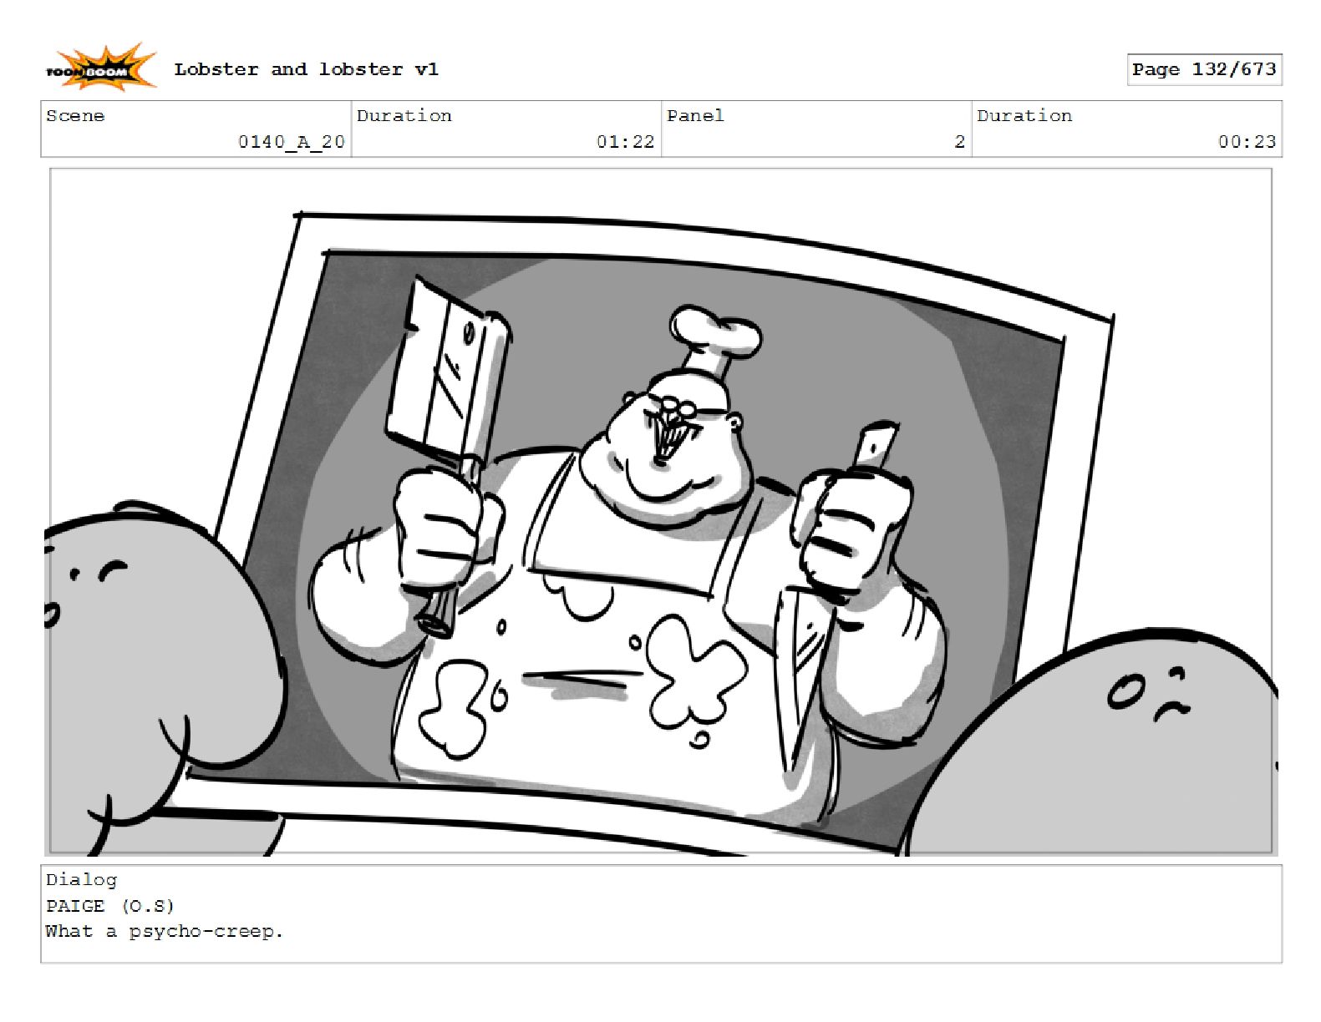
Task: Select the speaker line 'PAIGE (O.S)'
Action: [109, 906]
